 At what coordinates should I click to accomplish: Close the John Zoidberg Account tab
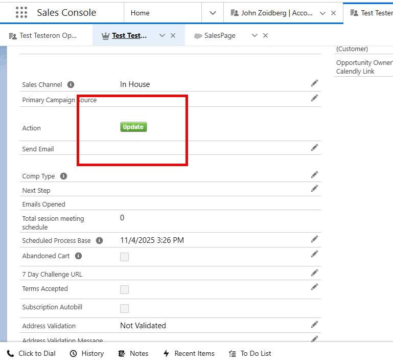[334, 13]
